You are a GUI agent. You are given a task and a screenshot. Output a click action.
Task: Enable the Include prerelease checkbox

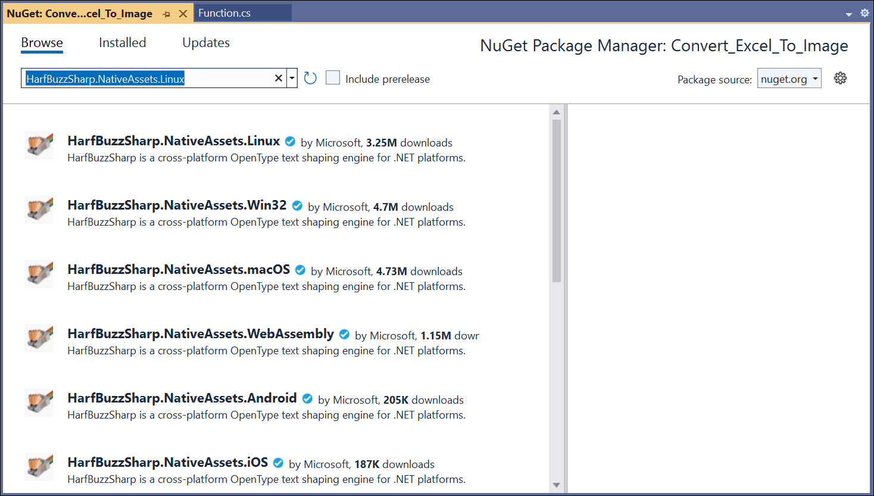tap(333, 78)
